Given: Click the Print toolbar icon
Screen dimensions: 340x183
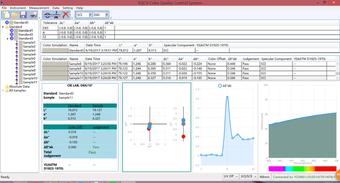Looking at the screenshot, I should pyautogui.click(x=33, y=15).
